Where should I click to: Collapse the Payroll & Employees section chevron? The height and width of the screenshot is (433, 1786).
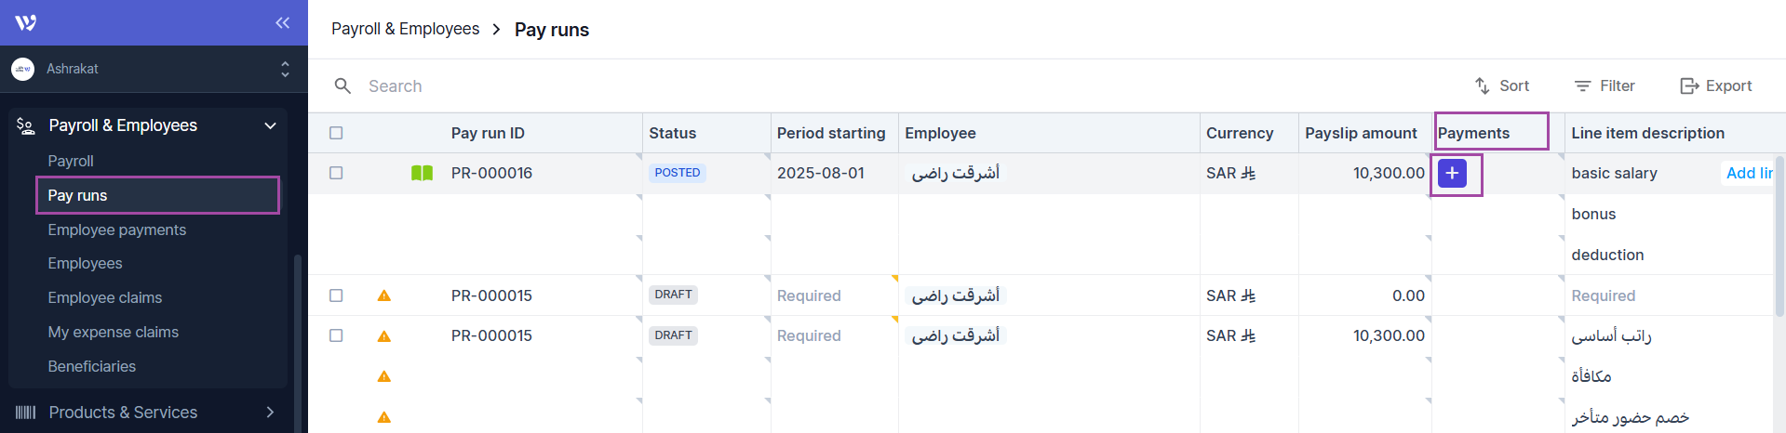(270, 125)
